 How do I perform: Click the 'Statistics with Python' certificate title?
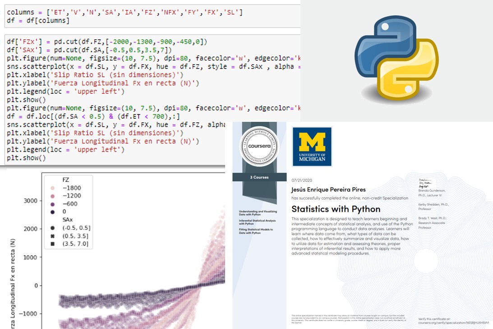tap(336, 209)
